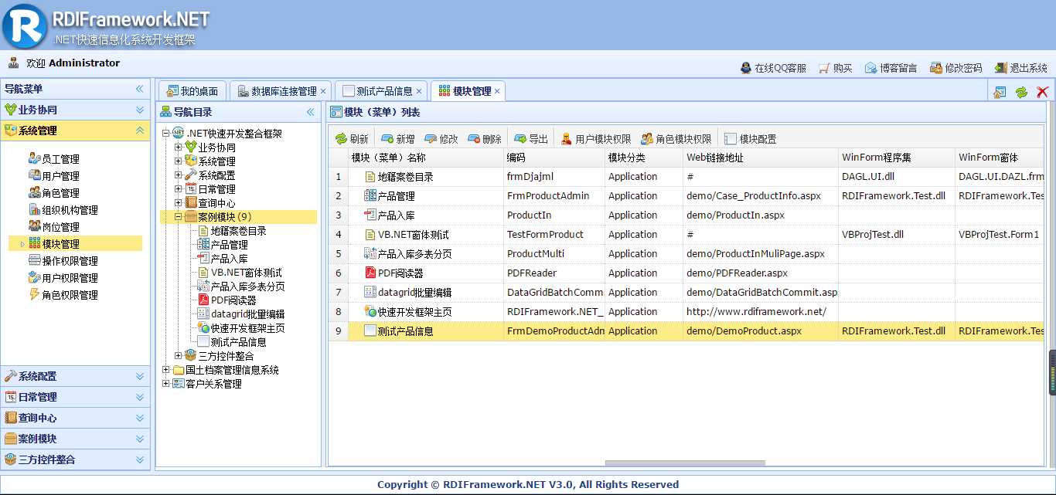Select grid row 2 产品管理

tap(686, 196)
